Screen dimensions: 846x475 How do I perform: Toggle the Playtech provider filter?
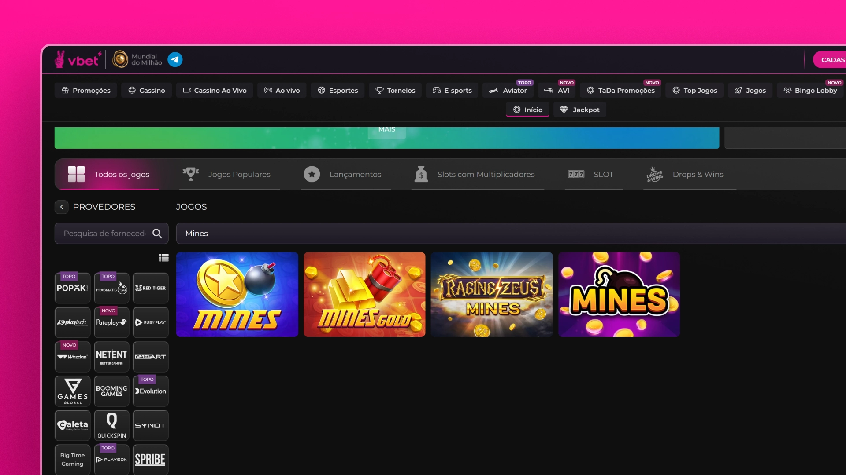(x=73, y=322)
